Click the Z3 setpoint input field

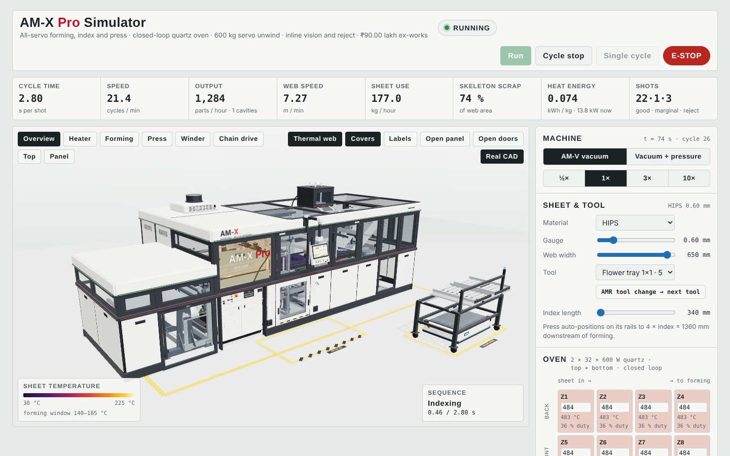[653, 407]
